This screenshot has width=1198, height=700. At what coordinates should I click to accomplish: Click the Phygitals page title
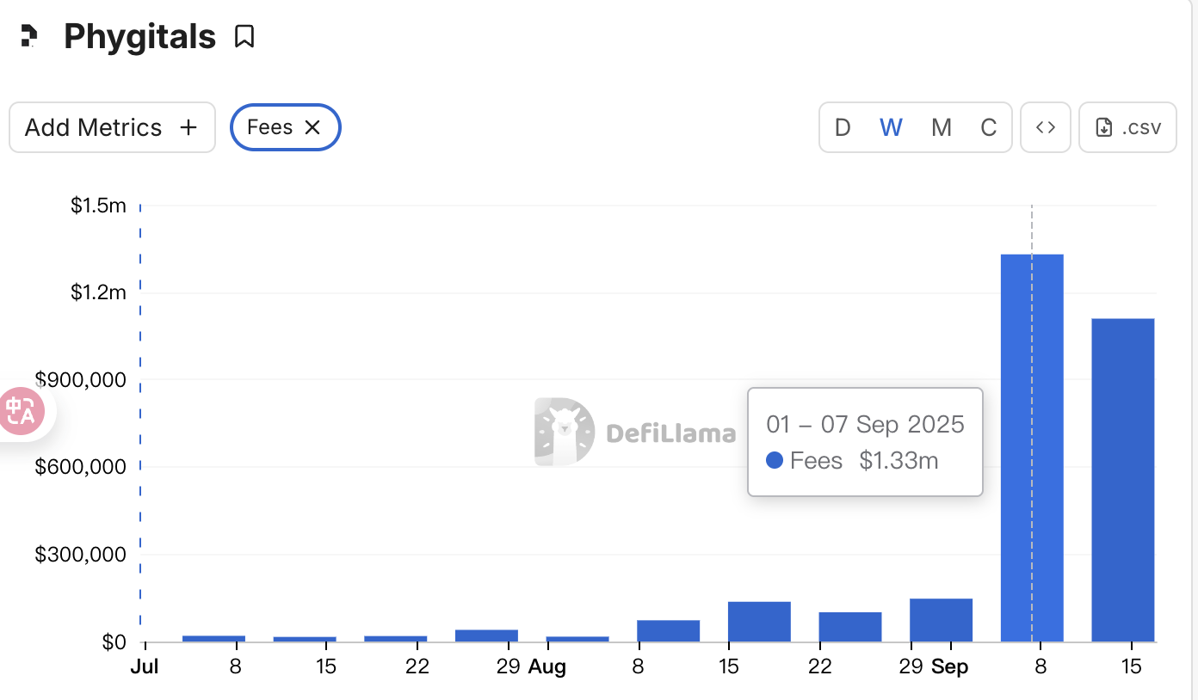[x=139, y=37]
